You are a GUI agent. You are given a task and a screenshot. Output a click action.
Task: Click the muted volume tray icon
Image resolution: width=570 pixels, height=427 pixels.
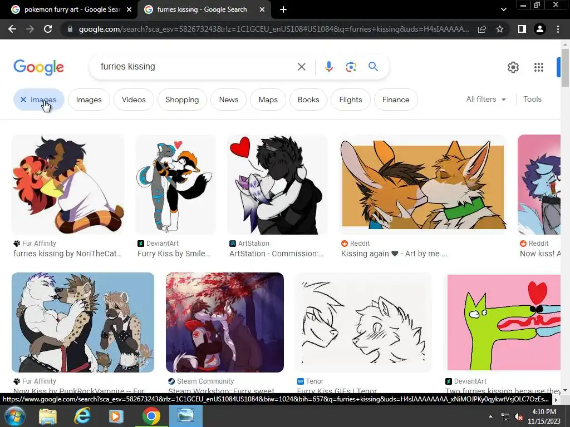(x=519, y=417)
